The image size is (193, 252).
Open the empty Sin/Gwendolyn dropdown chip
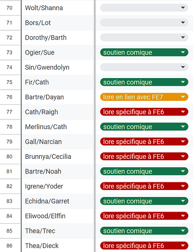coord(144,67)
